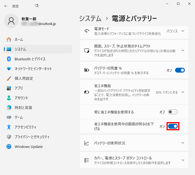This screenshot has height=175, width=195.
Task: Open 時刻と言語 settings page
Action: point(38,108)
